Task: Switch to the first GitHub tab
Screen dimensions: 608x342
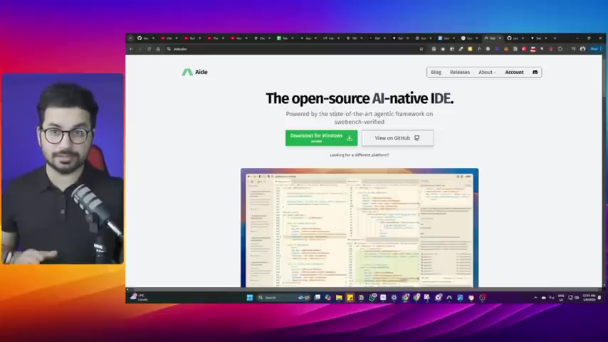Action: (145, 38)
